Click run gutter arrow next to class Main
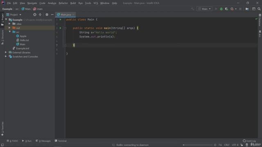Viewport: 262px width, 147px height. (x=61, y=20)
